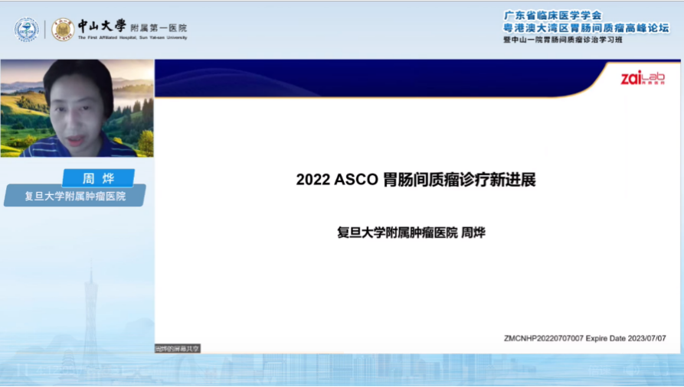
Task: Click the speaker name tag 周烨
Action: pos(98,177)
